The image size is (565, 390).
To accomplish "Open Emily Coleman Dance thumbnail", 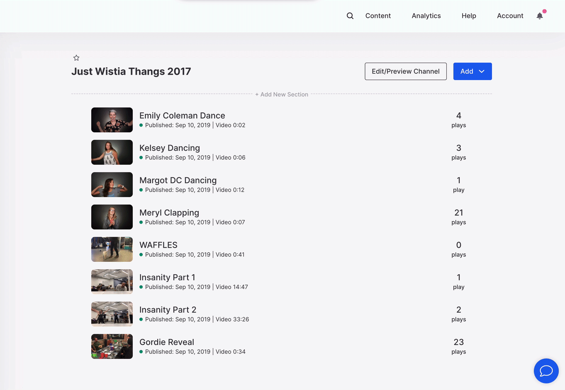I will pos(112,120).
